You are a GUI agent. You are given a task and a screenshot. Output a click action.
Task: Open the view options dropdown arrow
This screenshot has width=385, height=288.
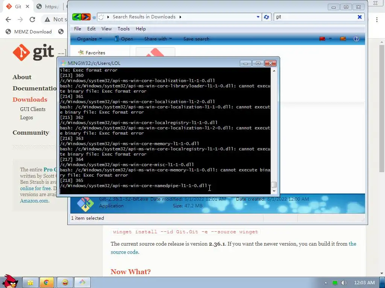coord(330,39)
